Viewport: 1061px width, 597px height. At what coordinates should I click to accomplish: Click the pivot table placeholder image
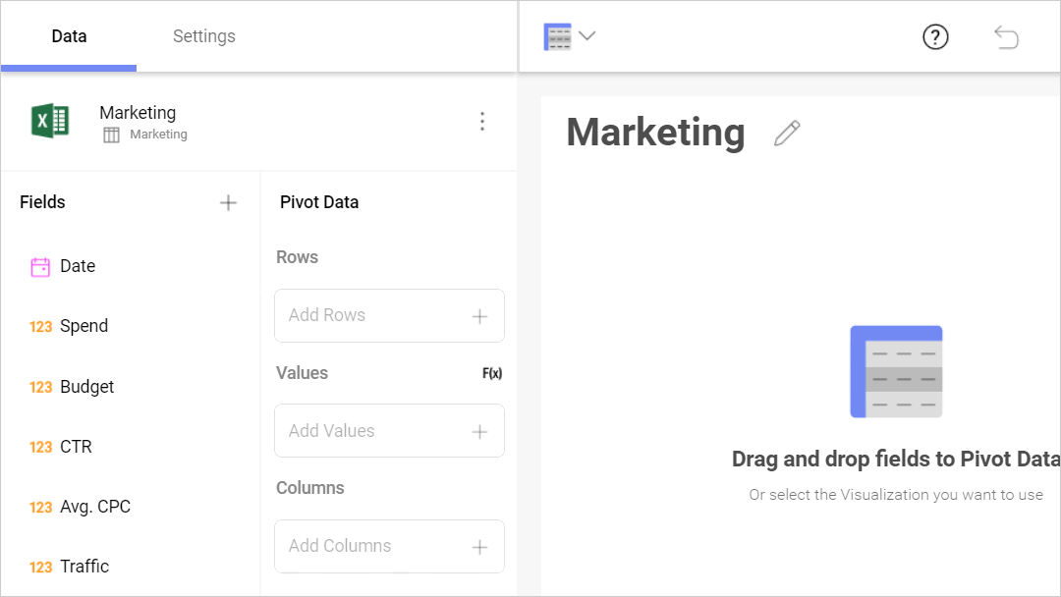point(896,371)
